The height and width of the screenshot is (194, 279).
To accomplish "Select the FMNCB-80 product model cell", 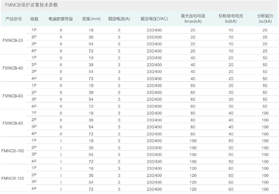I will pos(13,123).
